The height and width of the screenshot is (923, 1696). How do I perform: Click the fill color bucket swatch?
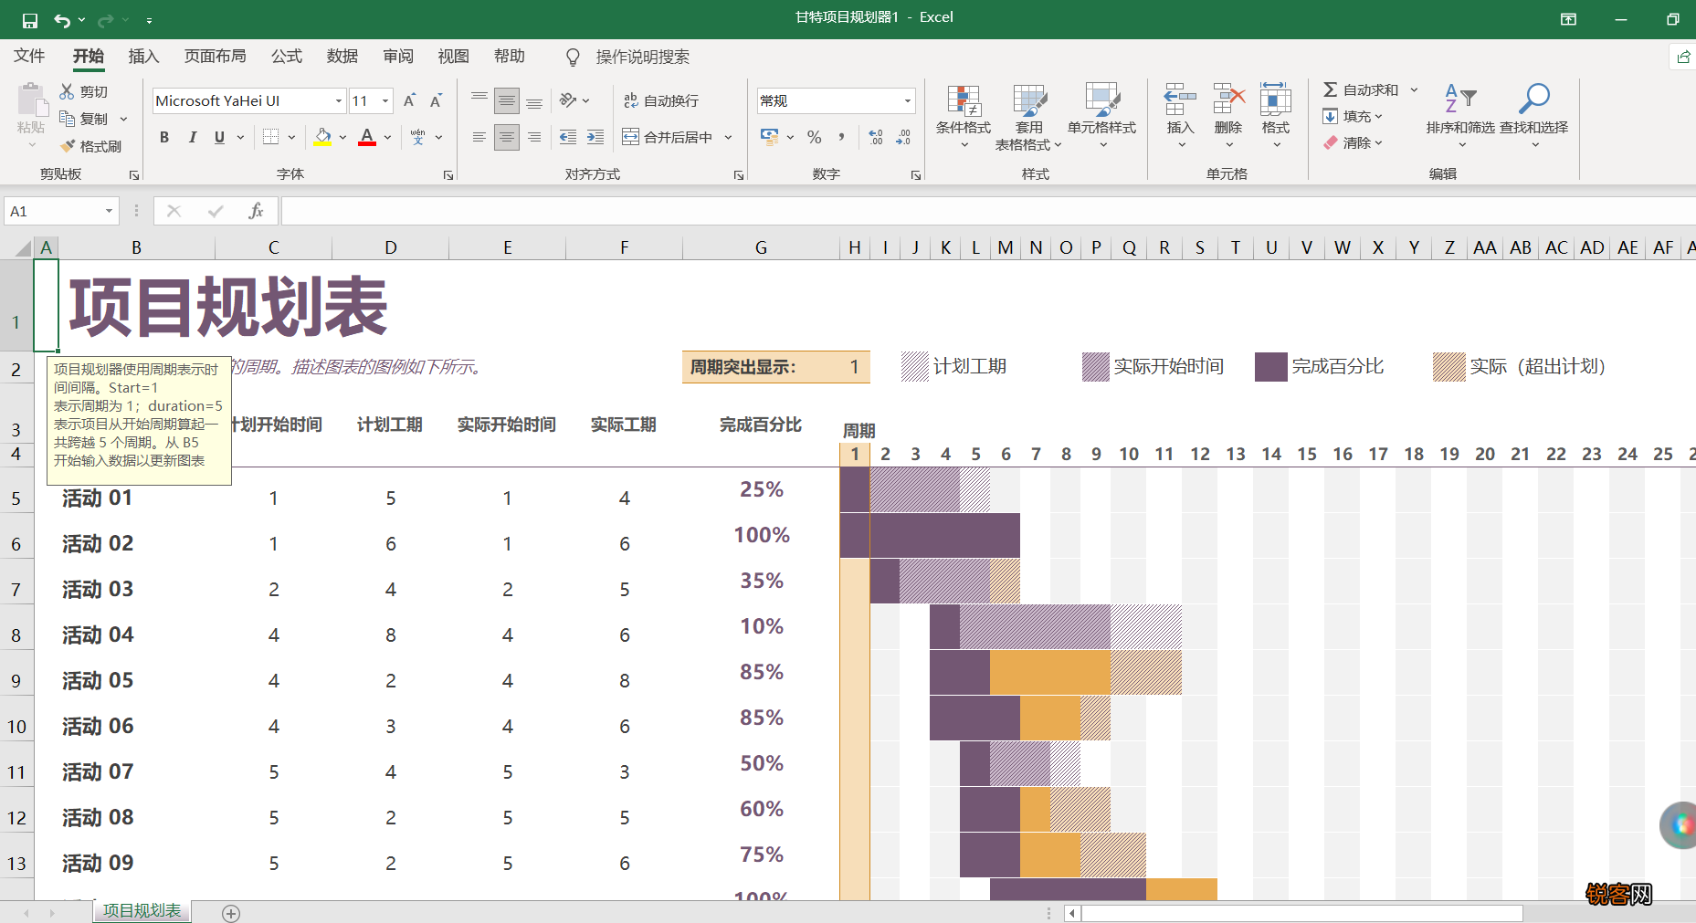tap(323, 137)
